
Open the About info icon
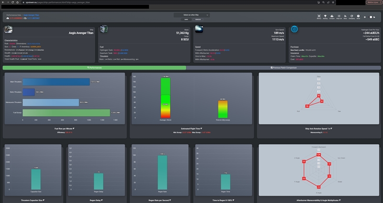(x=358, y=16)
